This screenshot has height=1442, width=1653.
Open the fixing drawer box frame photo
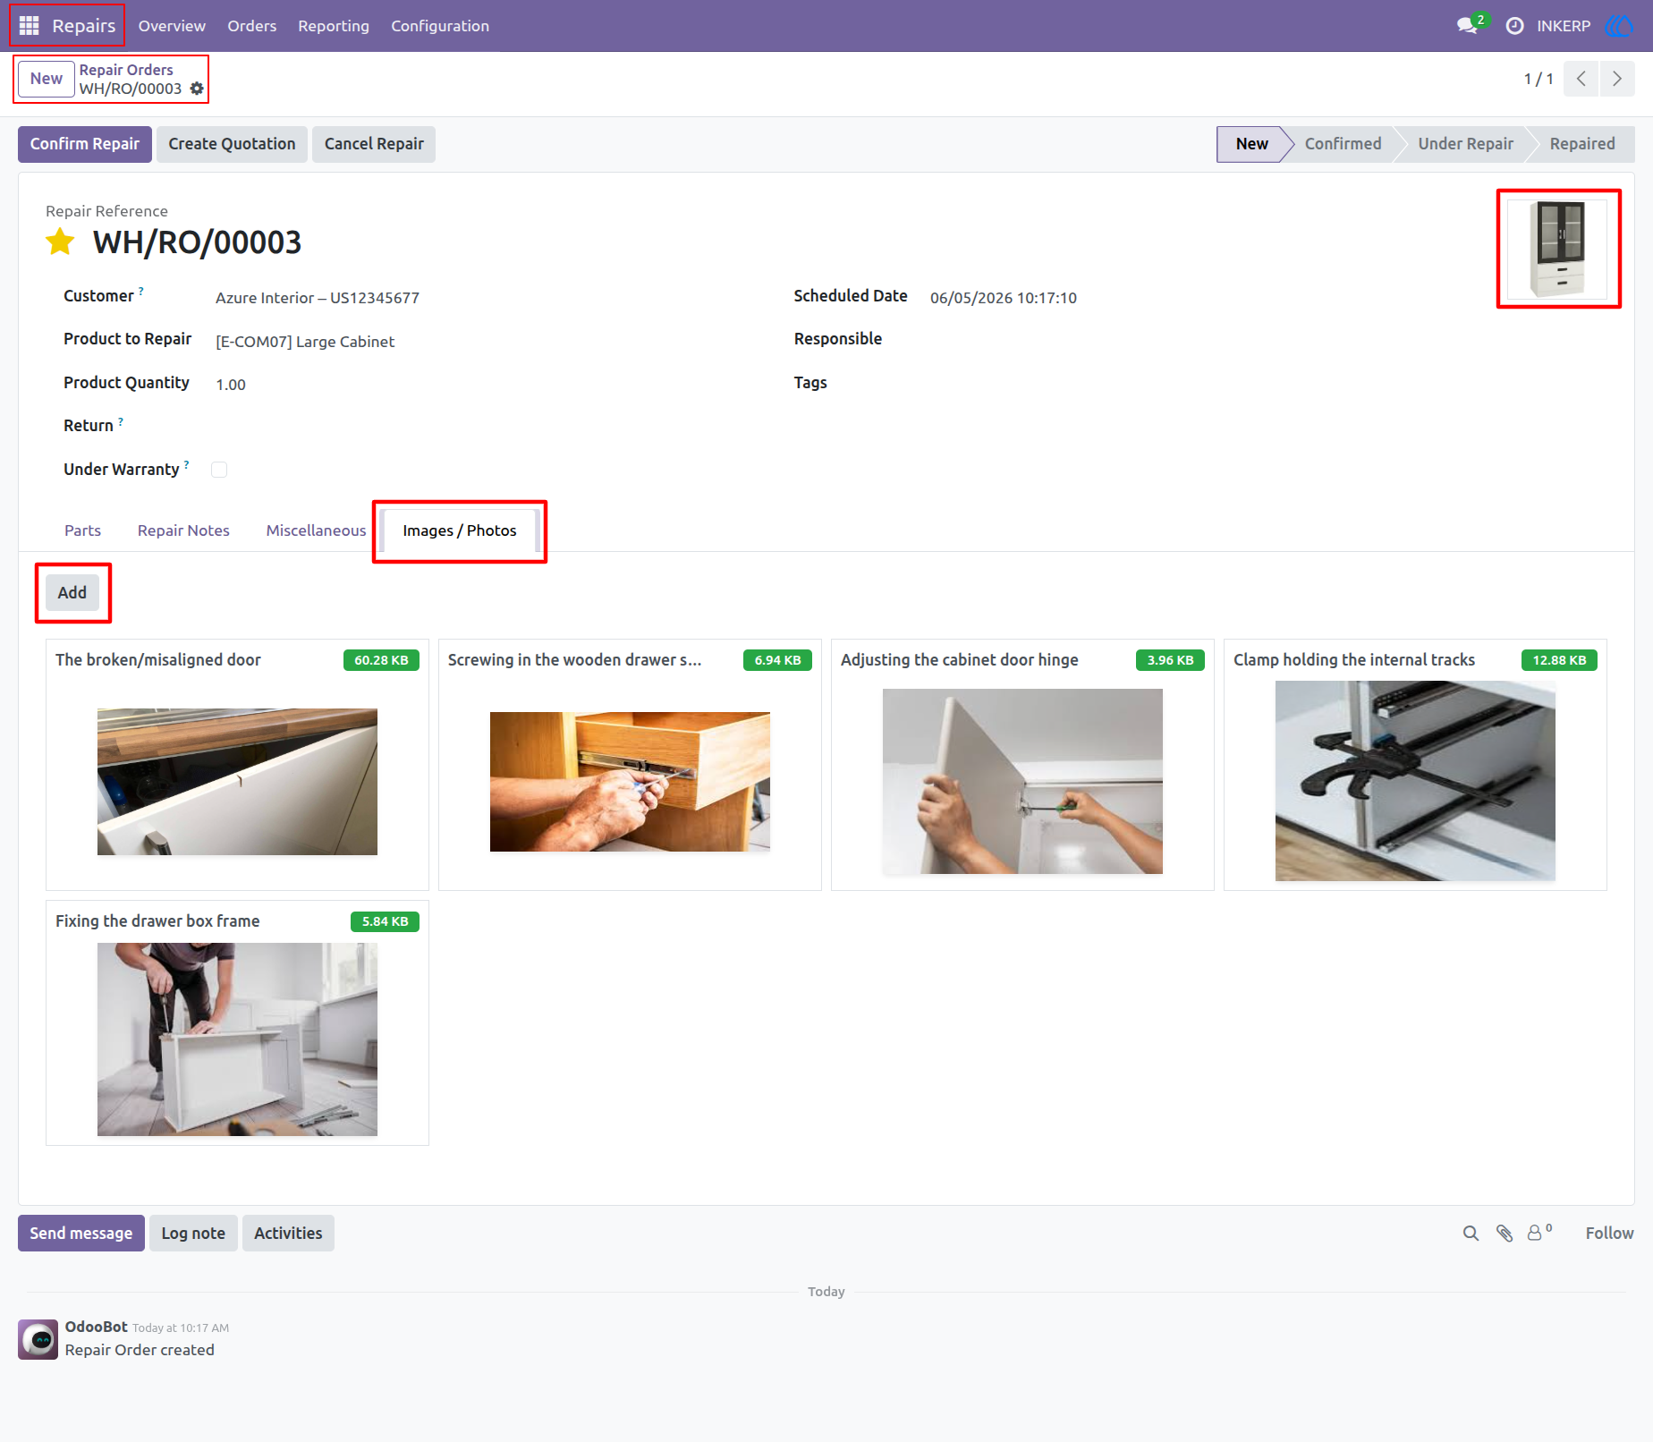(x=237, y=1039)
